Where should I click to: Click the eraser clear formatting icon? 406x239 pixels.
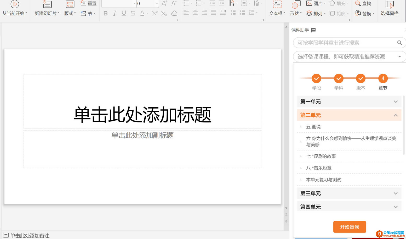(174, 13)
